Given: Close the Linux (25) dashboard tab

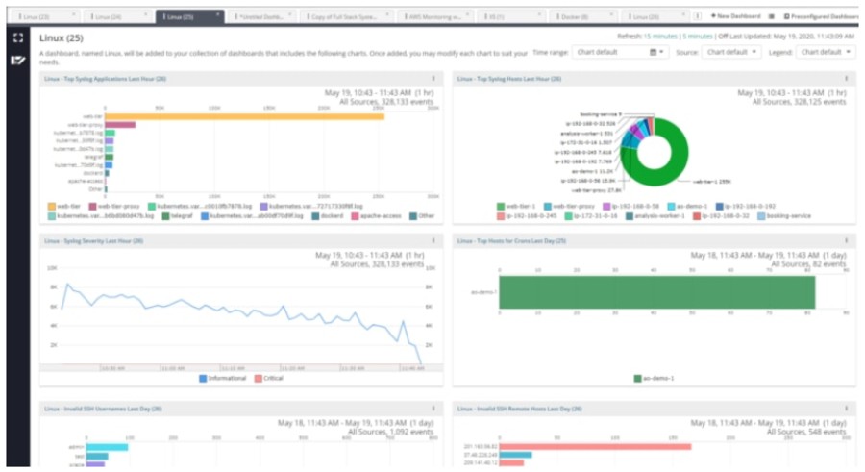Looking at the screenshot, I should click(x=217, y=15).
